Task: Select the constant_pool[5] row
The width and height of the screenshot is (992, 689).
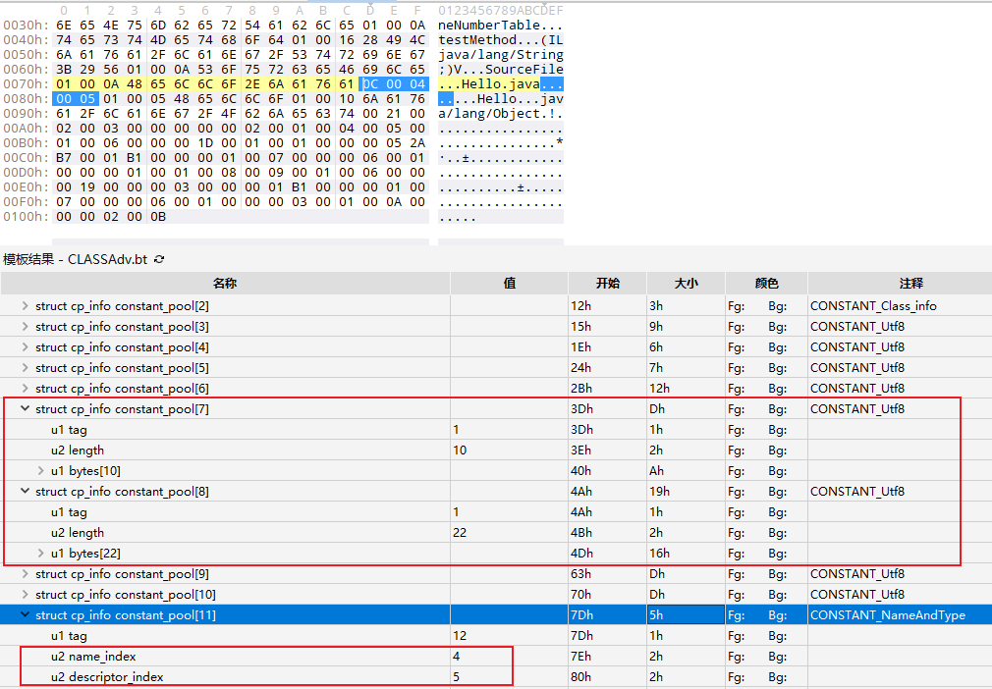Action: point(122,367)
